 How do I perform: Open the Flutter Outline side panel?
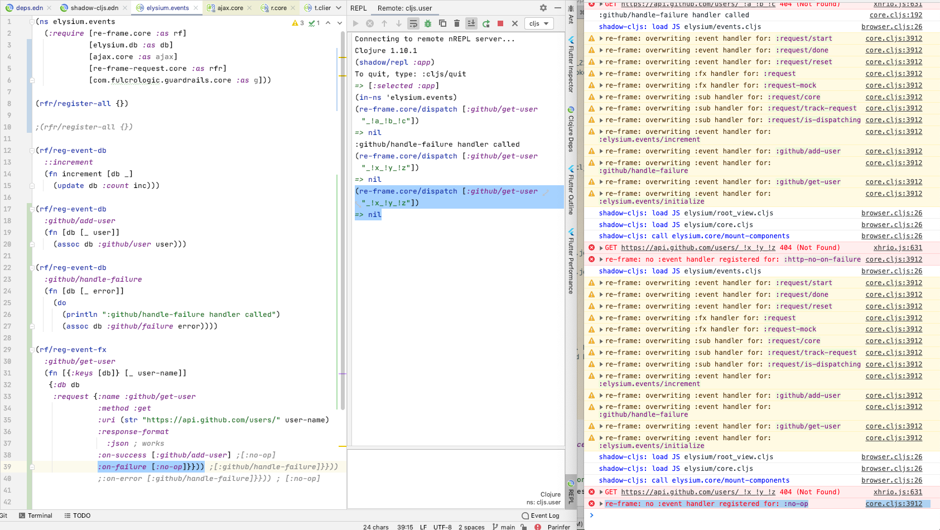(x=571, y=190)
